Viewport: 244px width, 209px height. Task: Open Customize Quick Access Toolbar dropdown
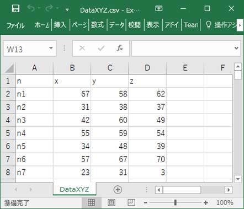[67, 9]
